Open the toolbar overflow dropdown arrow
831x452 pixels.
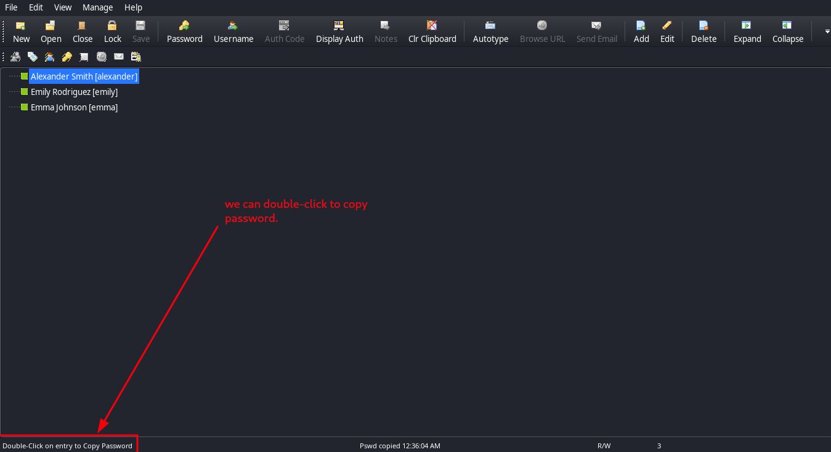826,31
